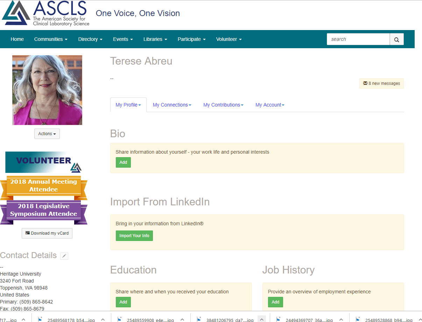This screenshot has width=422, height=322.
Task: Click Add button in Bio section
Action: point(123,162)
